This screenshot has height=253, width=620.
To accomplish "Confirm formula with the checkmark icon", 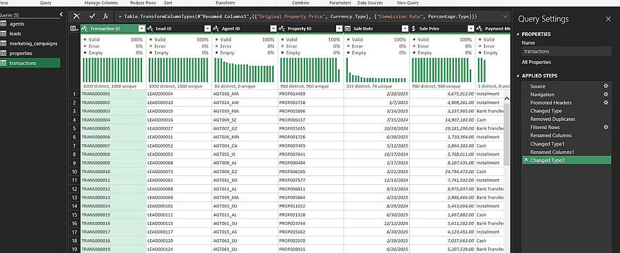I will click(x=92, y=16).
